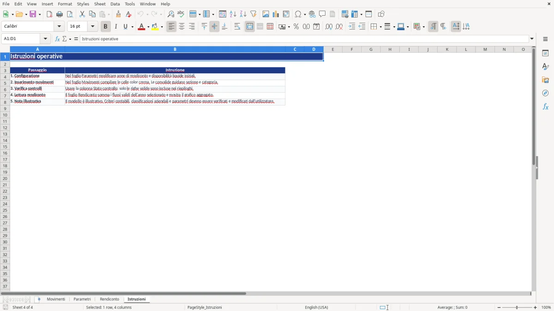Increase indent
The width and height of the screenshot is (554, 311).
(352, 27)
